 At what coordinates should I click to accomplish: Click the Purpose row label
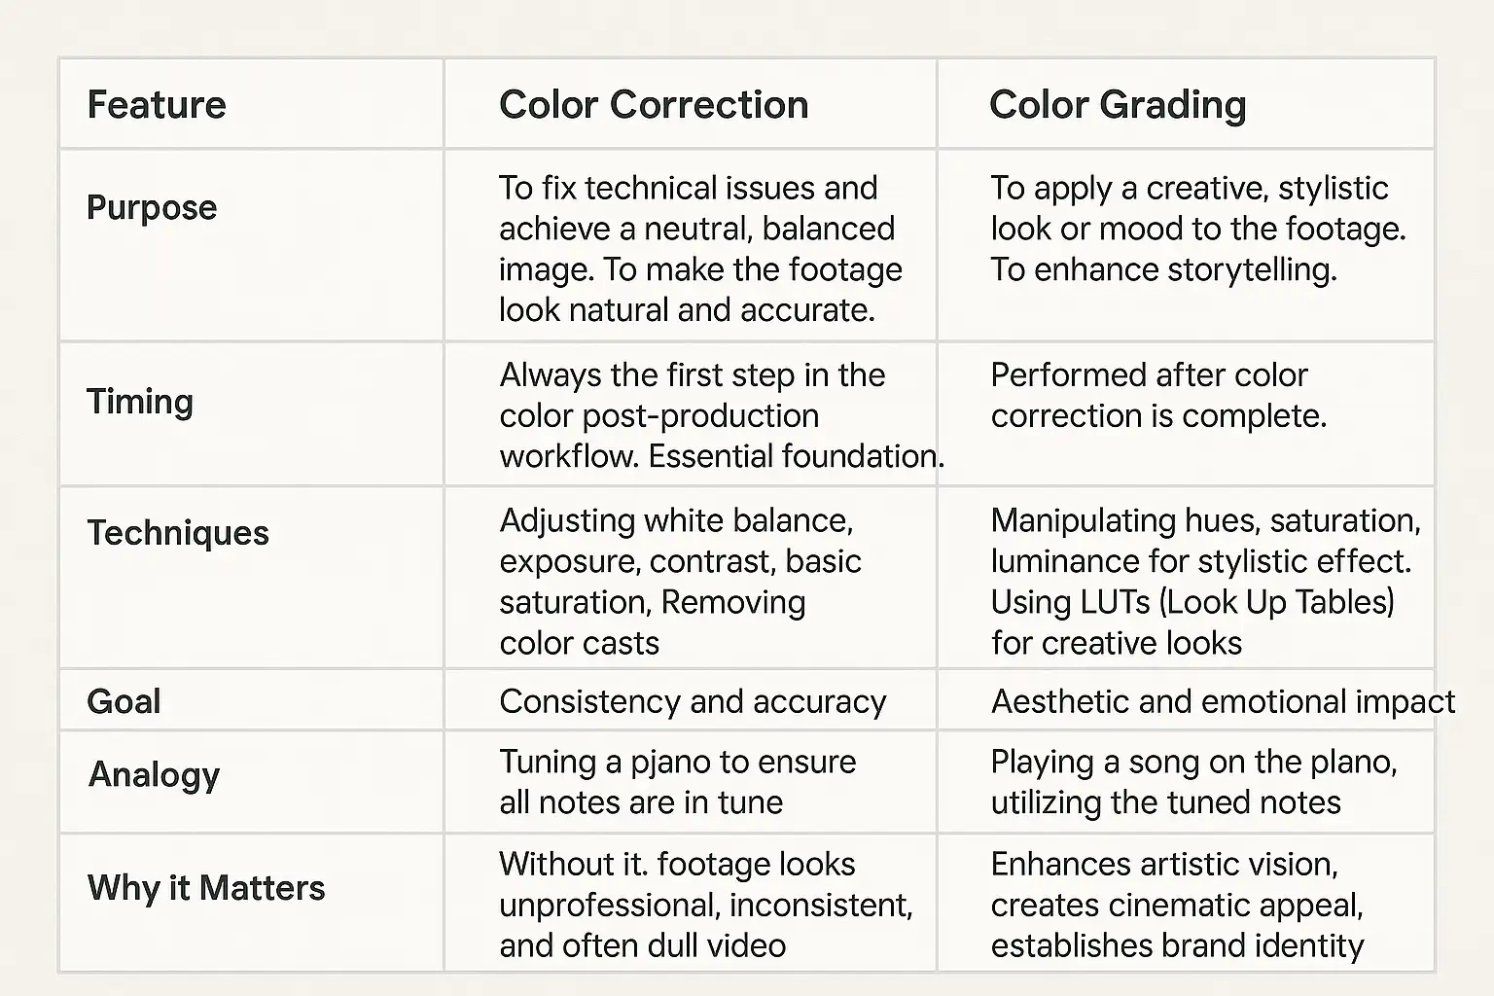pos(152,207)
